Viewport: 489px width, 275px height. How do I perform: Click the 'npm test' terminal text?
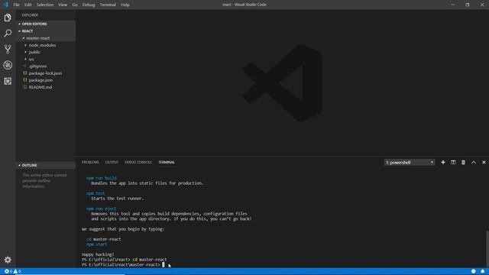[x=96, y=193]
